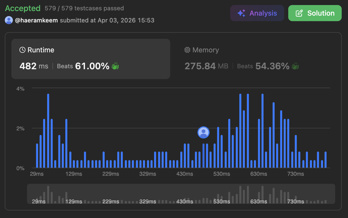348x218 pixels.
Task: Click the minimap range slider below the chart
Action: click(181, 194)
